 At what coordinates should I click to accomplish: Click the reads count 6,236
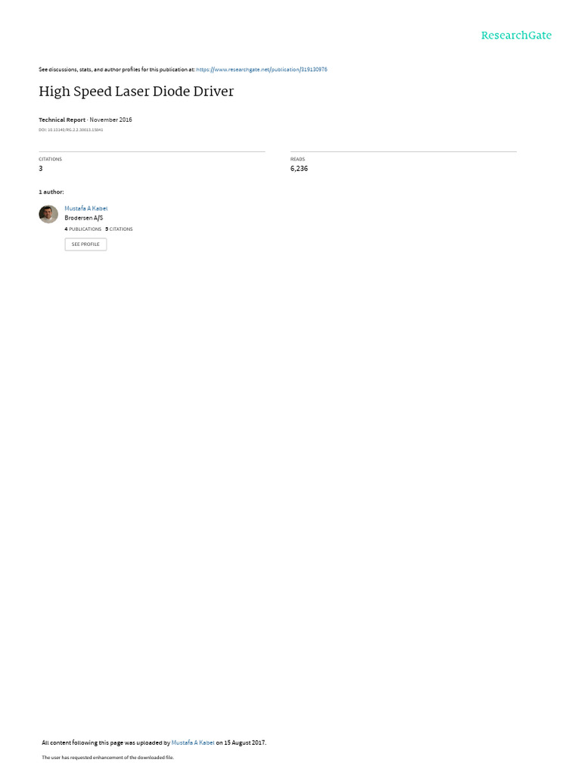click(x=299, y=169)
